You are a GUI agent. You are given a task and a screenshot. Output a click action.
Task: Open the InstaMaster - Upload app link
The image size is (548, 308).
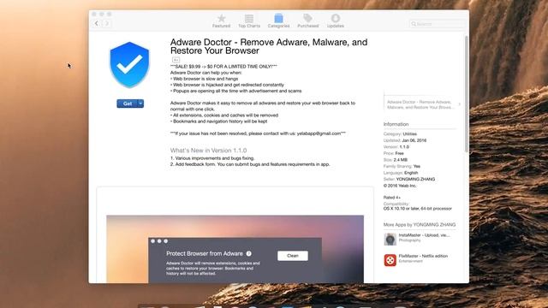tap(424, 235)
